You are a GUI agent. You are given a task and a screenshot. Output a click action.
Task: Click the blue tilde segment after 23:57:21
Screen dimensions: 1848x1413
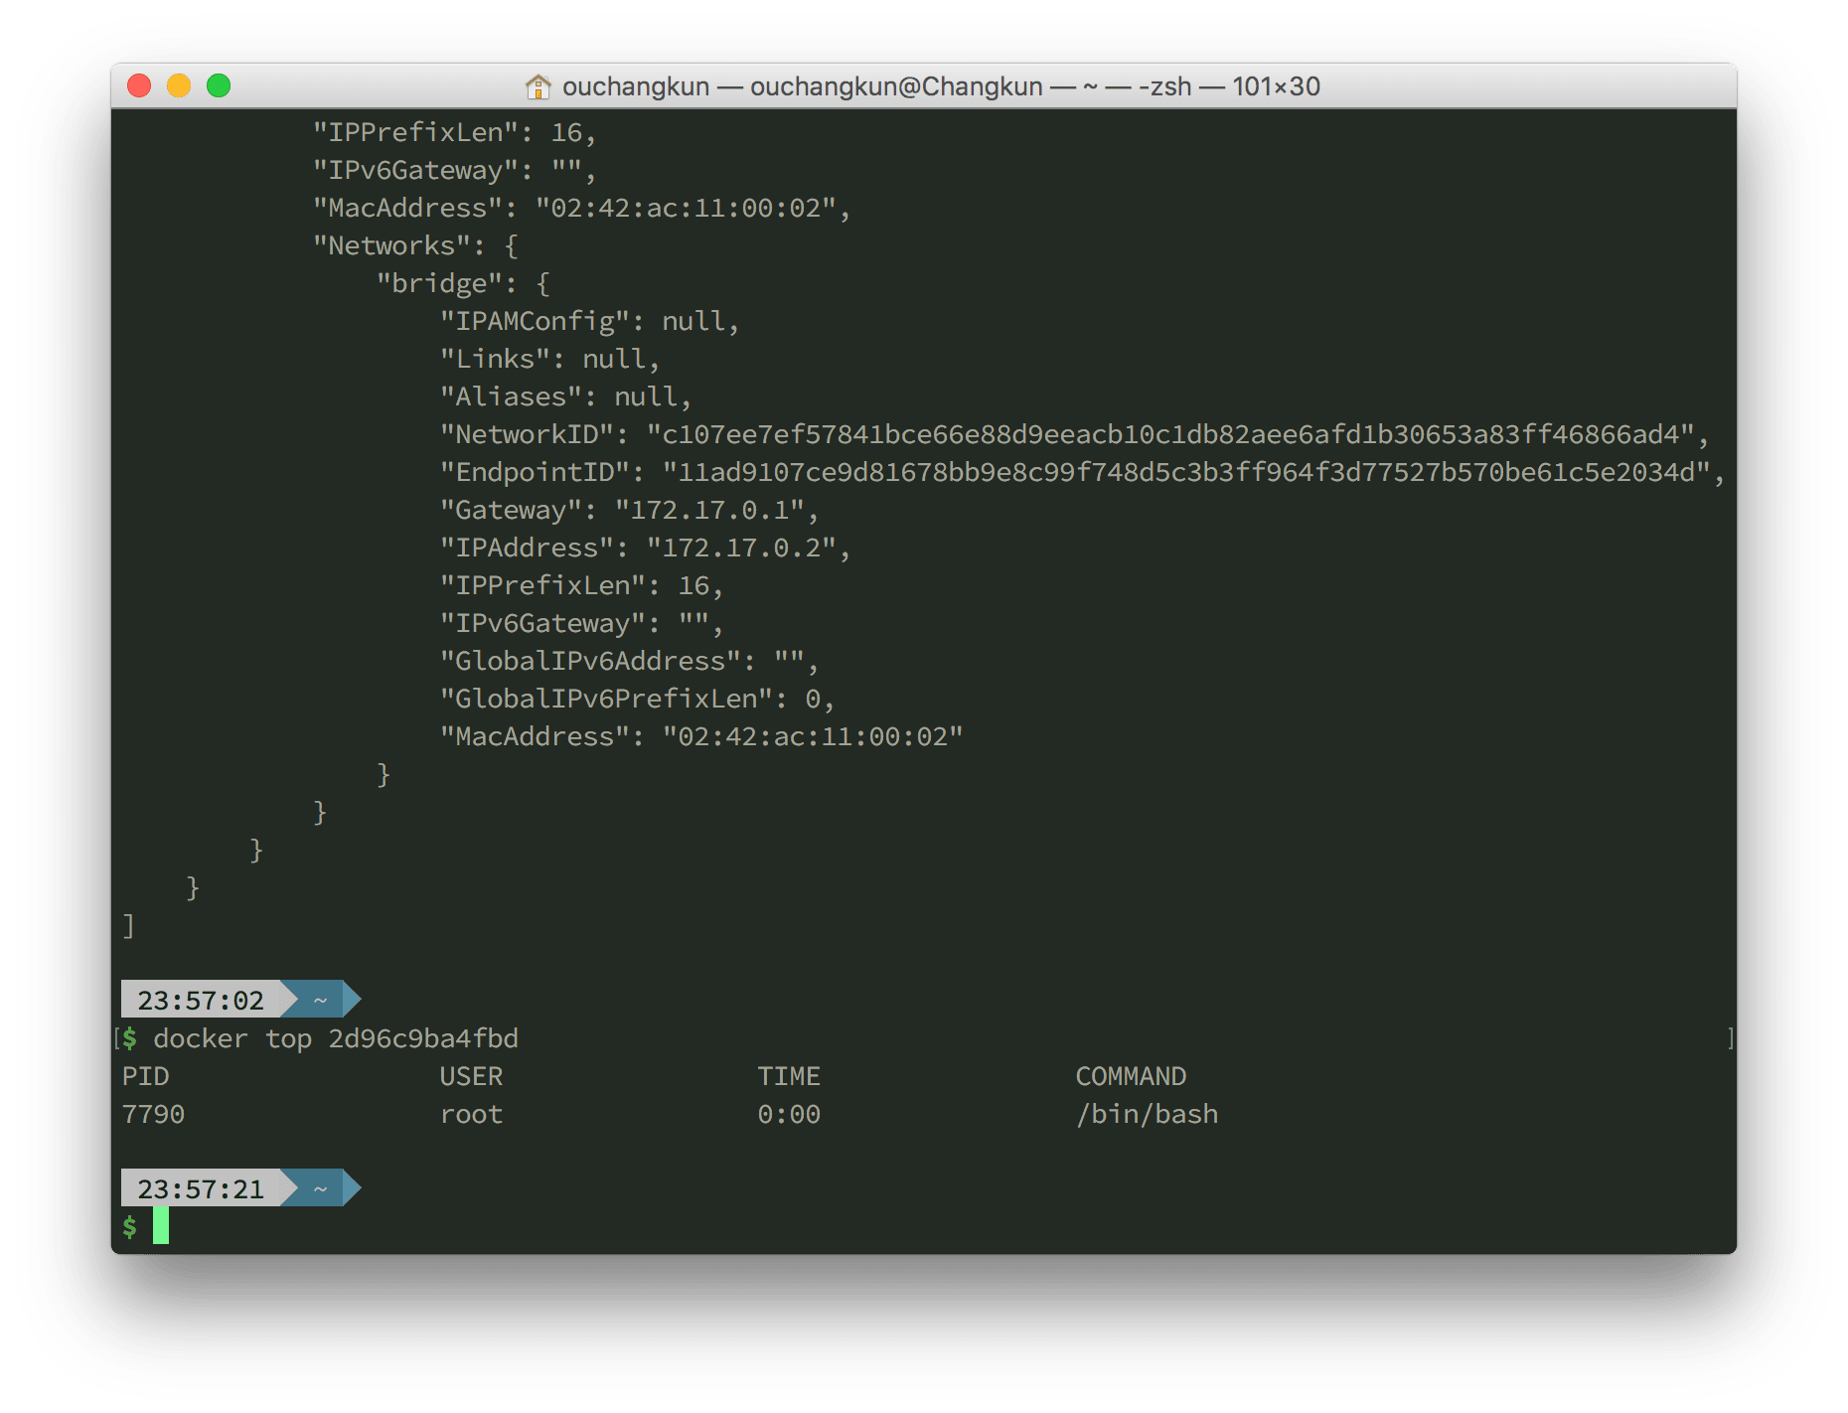(x=321, y=1188)
